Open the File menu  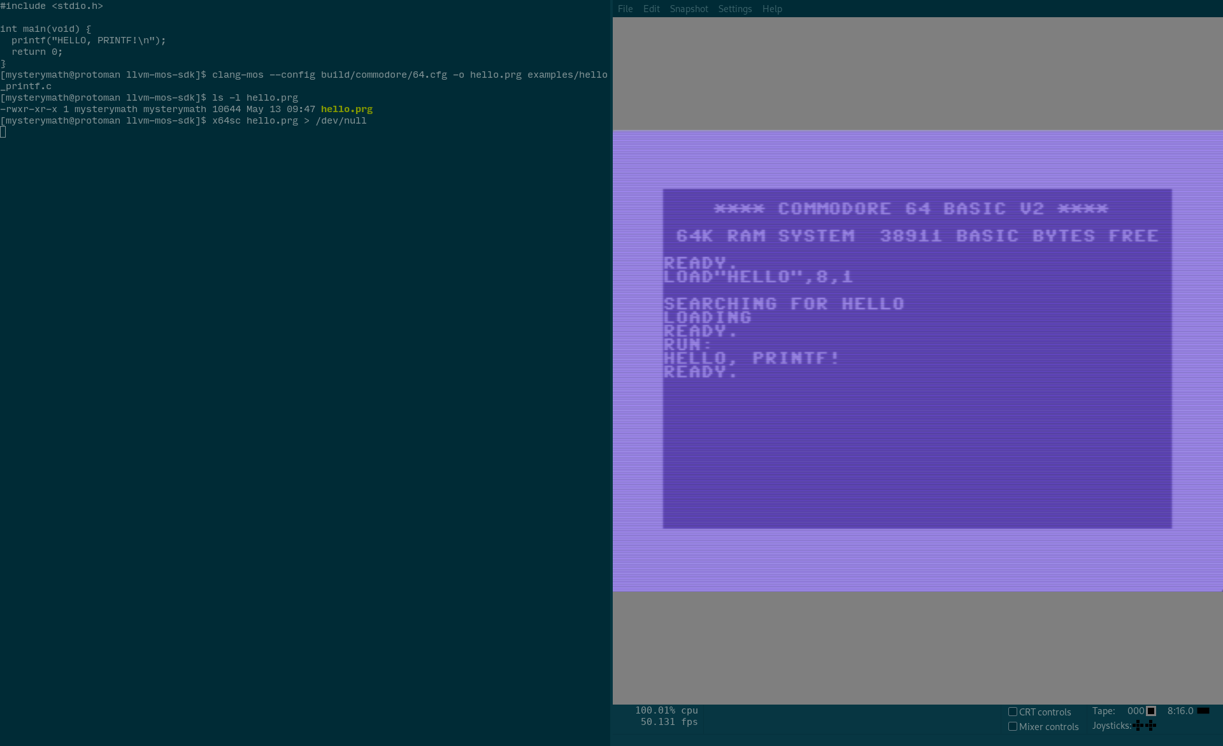point(625,9)
